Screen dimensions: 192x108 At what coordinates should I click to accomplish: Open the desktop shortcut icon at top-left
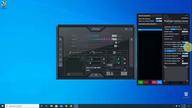tap(4, 5)
